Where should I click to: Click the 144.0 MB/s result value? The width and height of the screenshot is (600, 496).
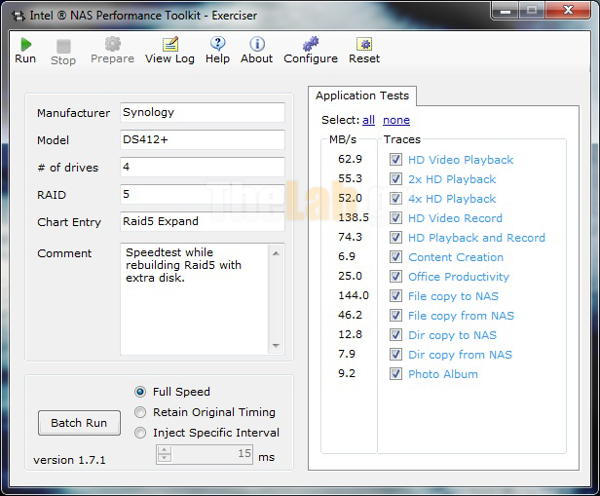(354, 295)
